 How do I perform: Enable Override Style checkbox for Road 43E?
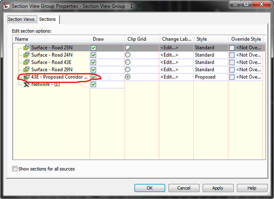[232, 63]
